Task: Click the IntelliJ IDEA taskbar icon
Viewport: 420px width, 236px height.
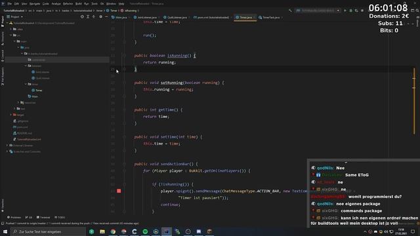Action: (167, 231)
